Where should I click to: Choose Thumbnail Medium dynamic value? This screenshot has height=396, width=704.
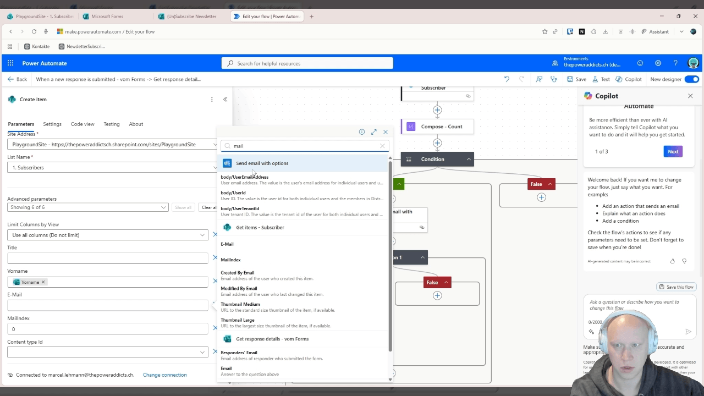pyautogui.click(x=302, y=307)
